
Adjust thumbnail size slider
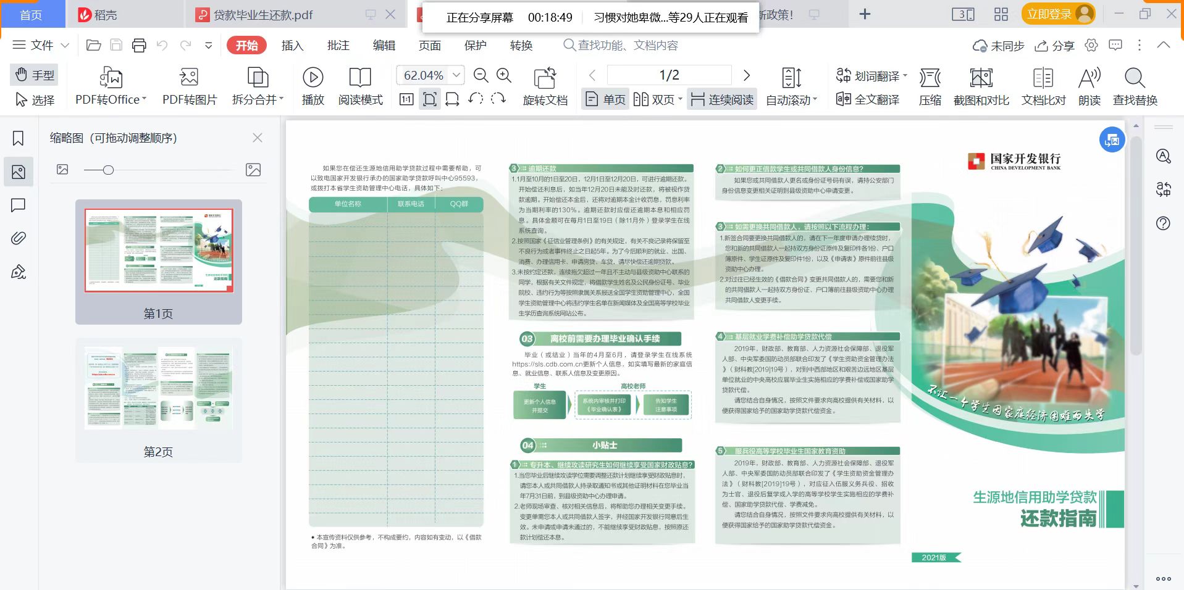[x=108, y=170]
